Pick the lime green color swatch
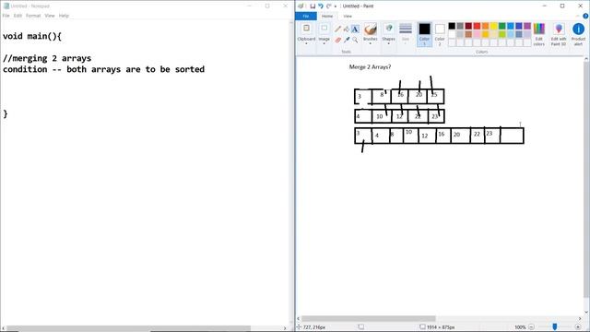590x332 pixels. point(502,34)
